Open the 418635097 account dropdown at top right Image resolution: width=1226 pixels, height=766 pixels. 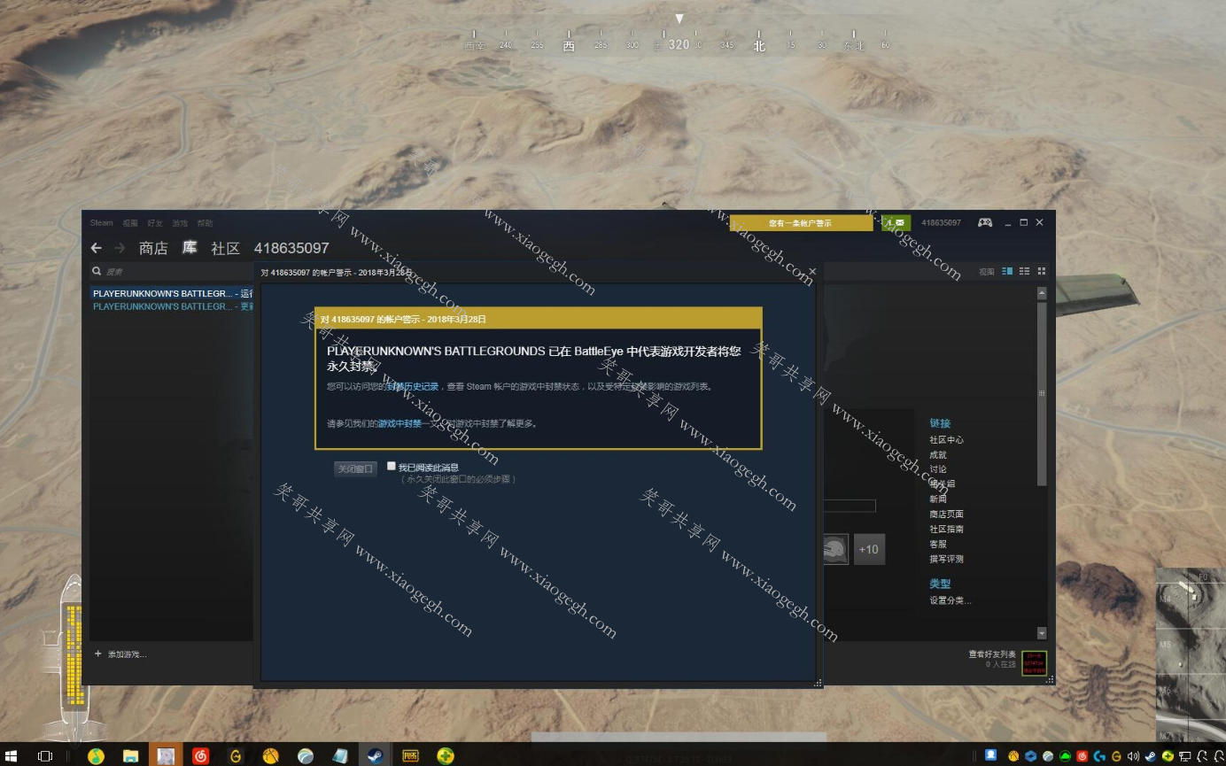coord(941,223)
